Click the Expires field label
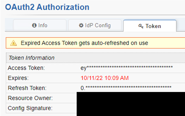This screenshot has width=185, height=116. click(18, 78)
